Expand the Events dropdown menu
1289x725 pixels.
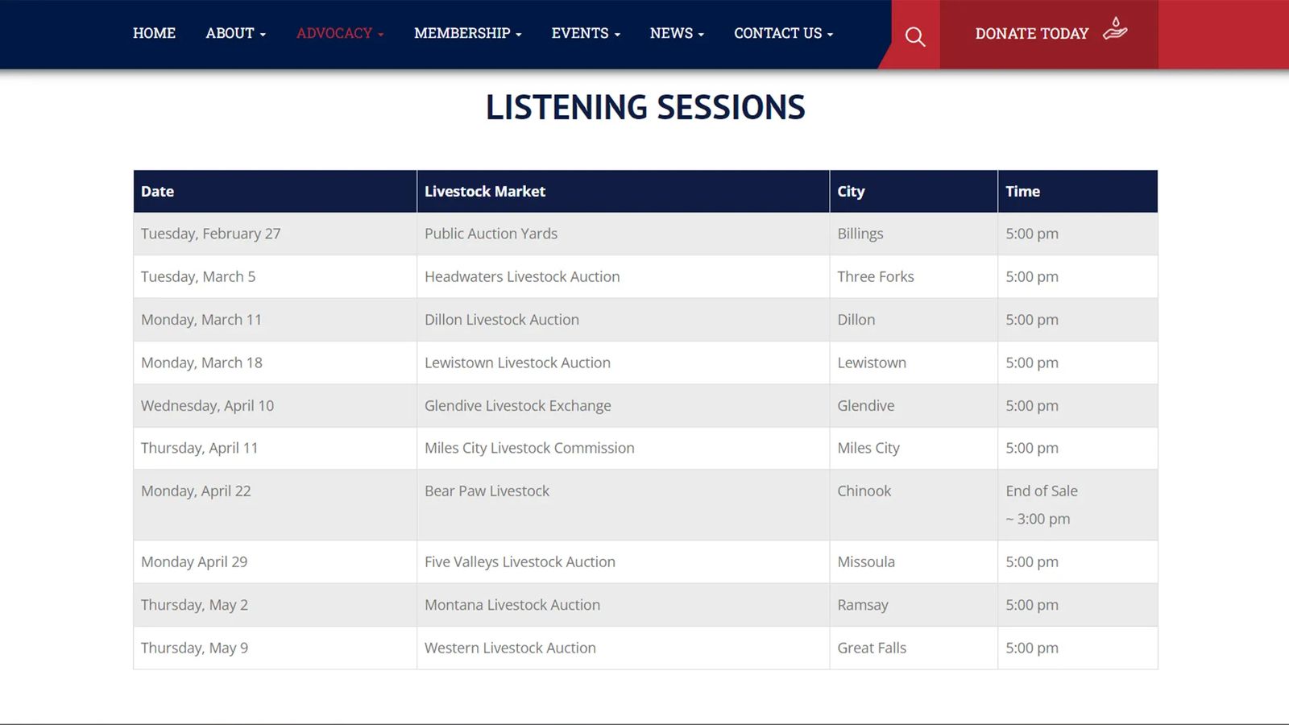(586, 33)
